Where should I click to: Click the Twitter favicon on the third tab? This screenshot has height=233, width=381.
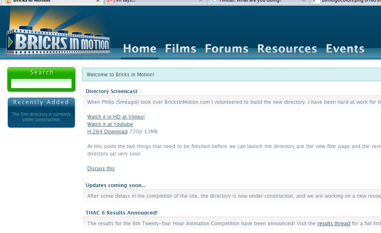(x=214, y=1)
